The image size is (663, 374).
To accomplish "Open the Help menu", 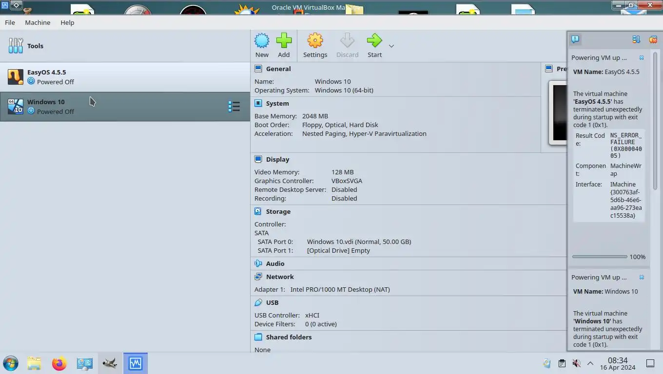I will 67,22.
